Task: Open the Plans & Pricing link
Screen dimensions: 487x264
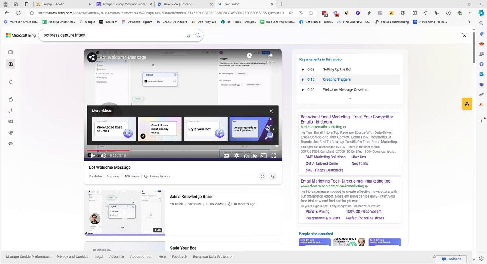Action: pyautogui.click(x=317, y=212)
